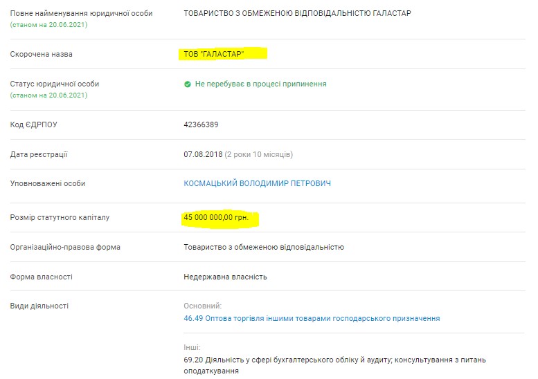Click the "Розмір статутного капіталу" label
The width and height of the screenshot is (538, 379).
[x=60, y=218]
